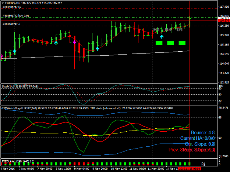Click the 'Cur. Slope' readout

(x=200, y=144)
